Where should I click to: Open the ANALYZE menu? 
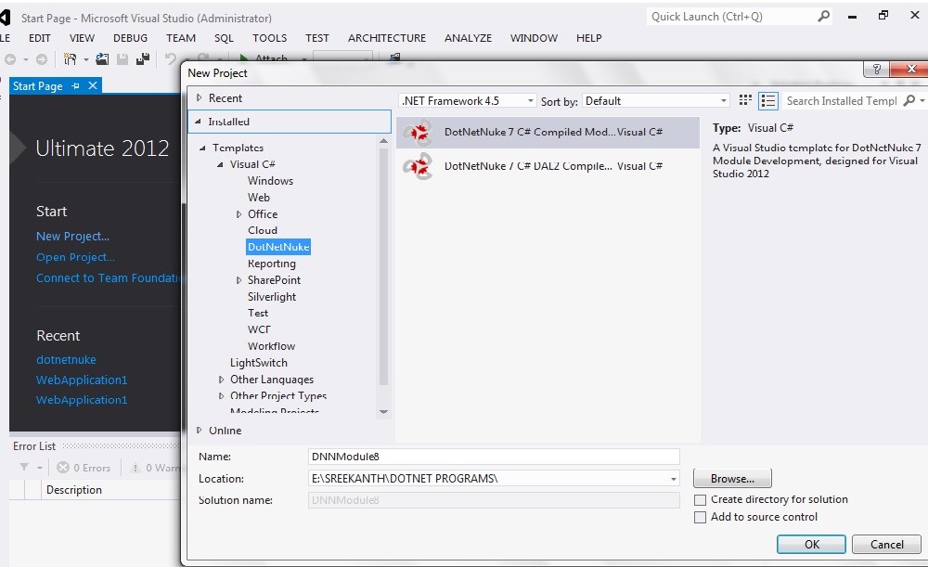(468, 38)
